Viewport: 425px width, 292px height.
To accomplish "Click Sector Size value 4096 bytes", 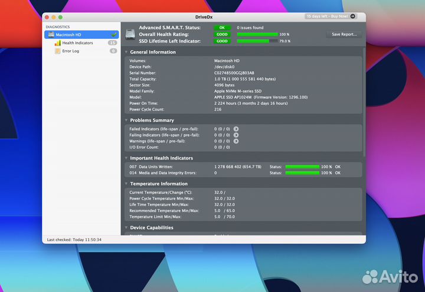I will tap(224, 85).
